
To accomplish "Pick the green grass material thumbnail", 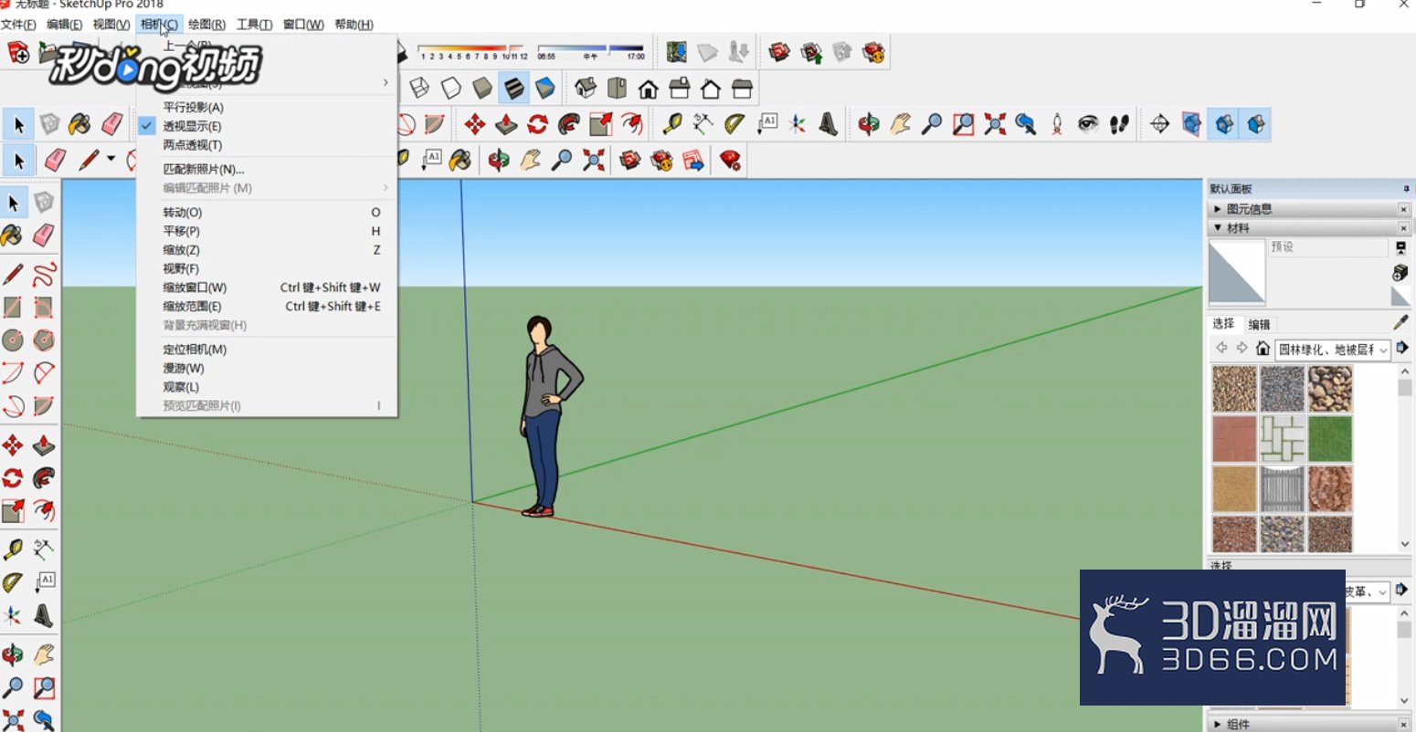I will [1329, 439].
